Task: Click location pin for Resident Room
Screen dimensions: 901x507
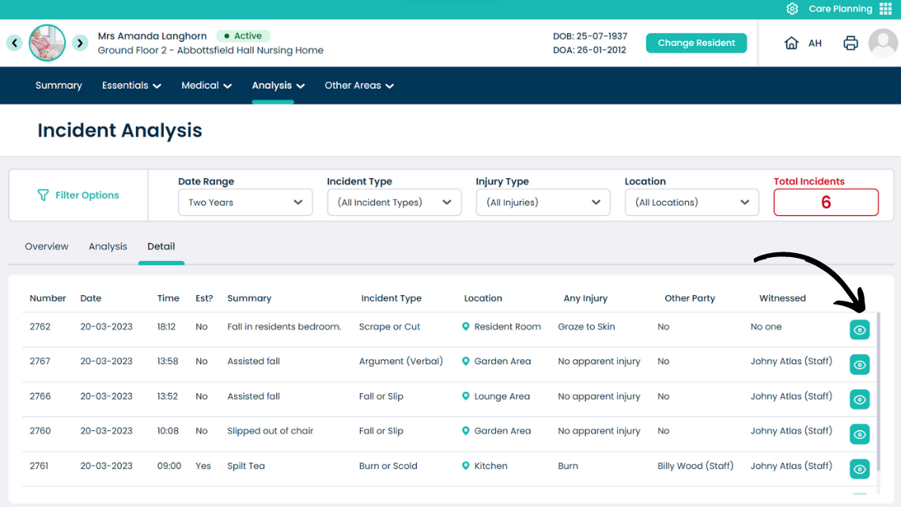Action: tap(466, 327)
